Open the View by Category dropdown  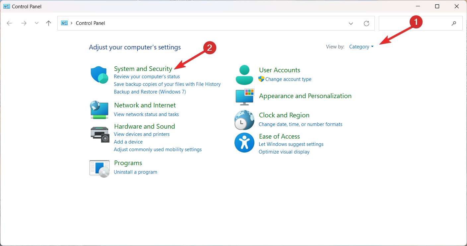(361, 47)
